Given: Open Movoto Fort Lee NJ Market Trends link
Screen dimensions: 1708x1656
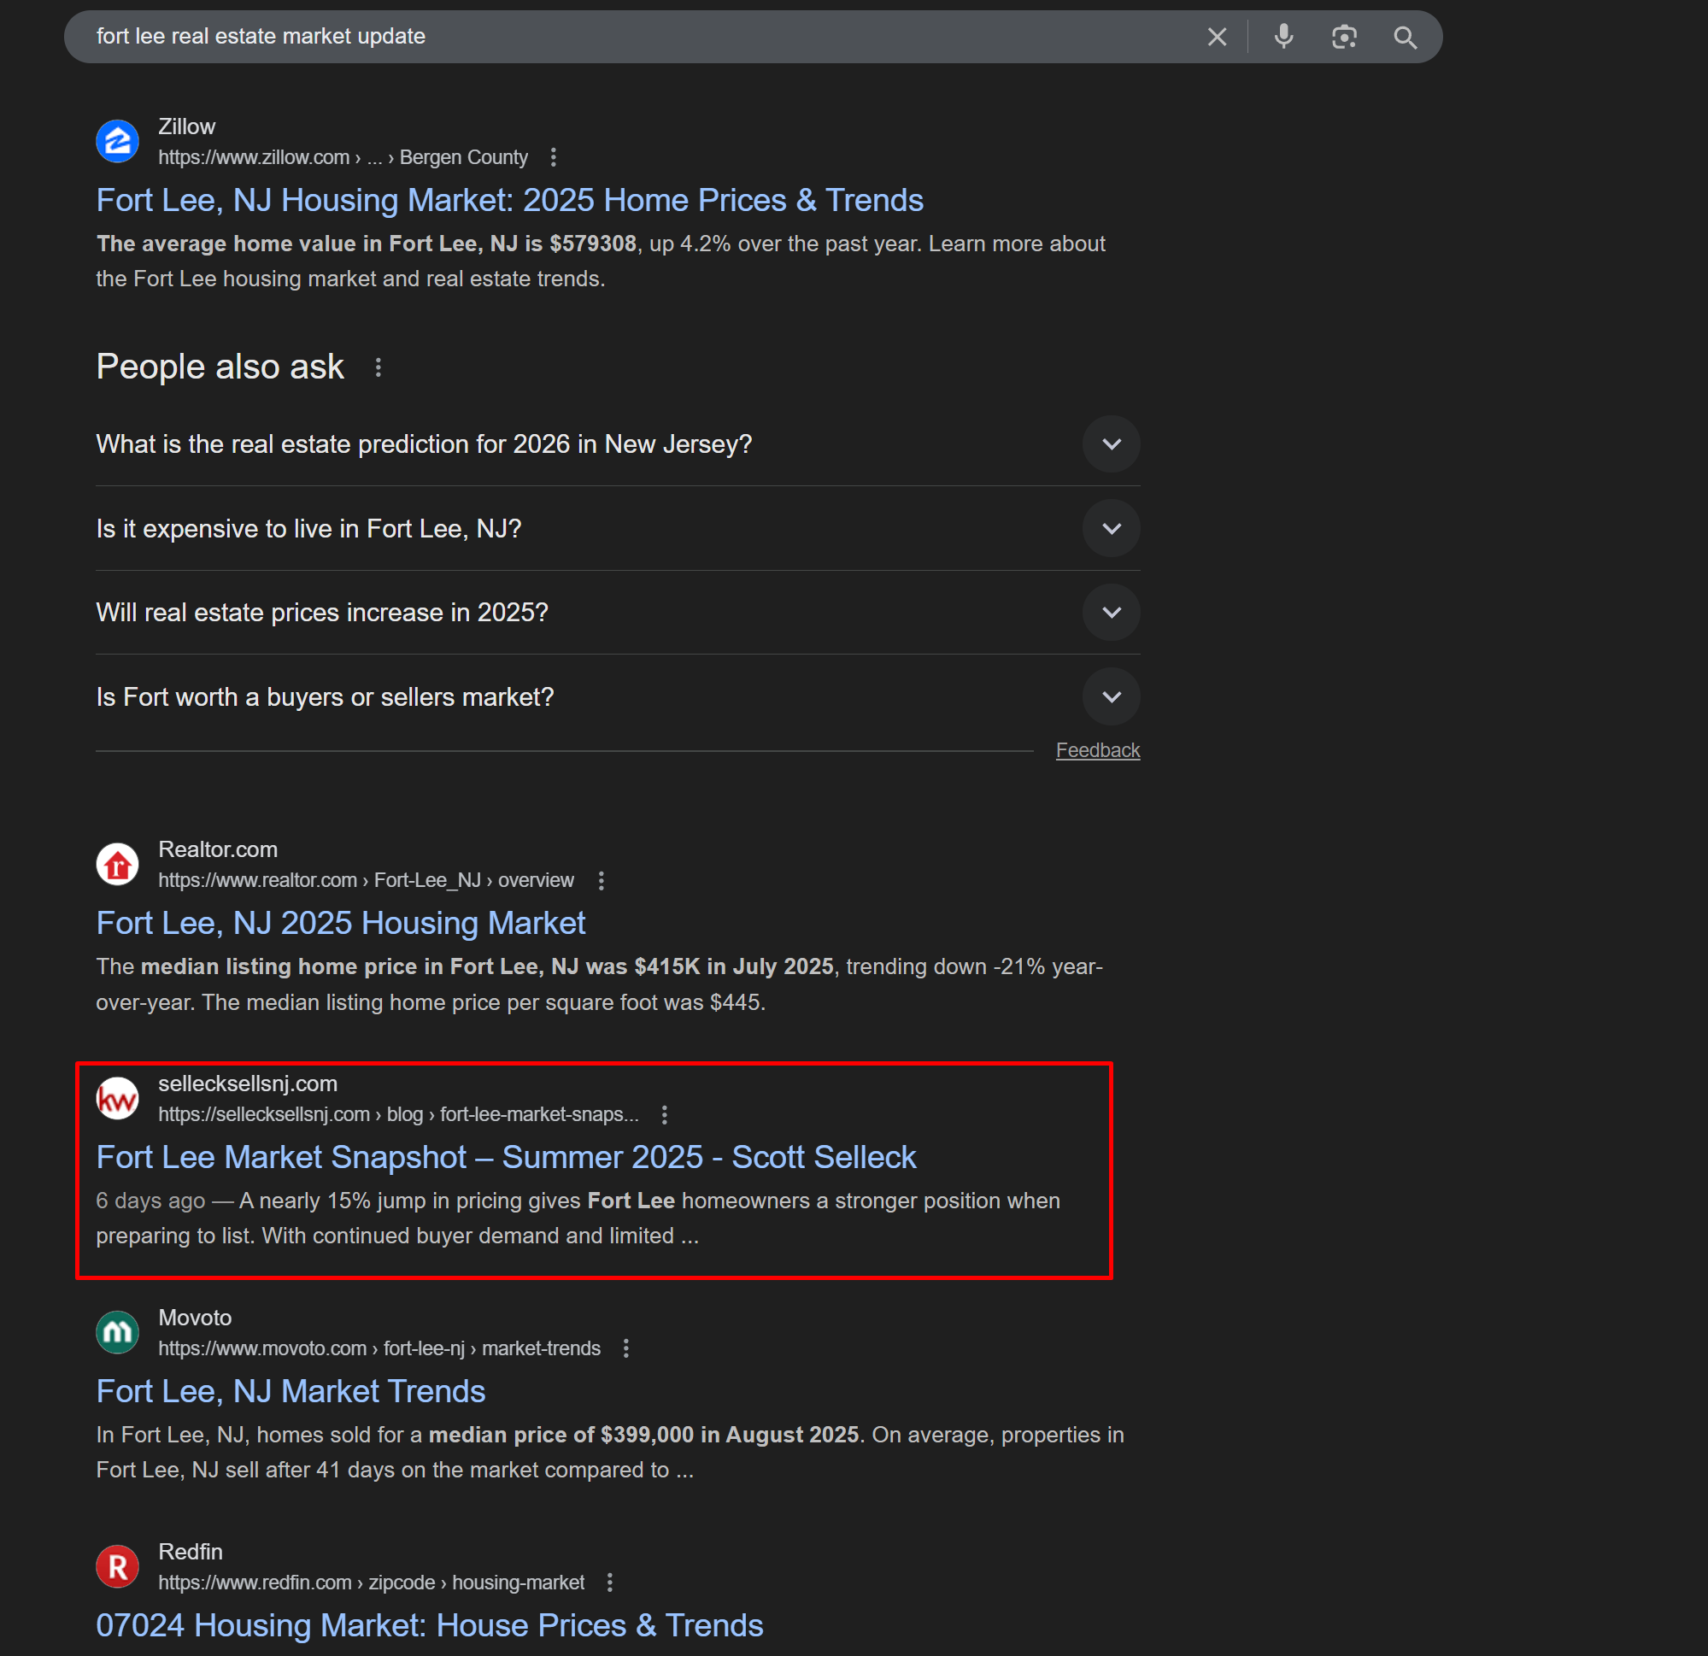Looking at the screenshot, I should pyautogui.click(x=291, y=1391).
